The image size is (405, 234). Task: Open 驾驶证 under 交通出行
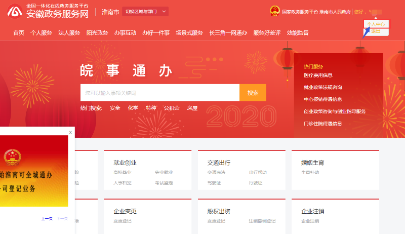point(214,182)
